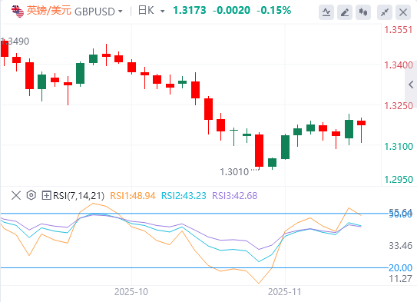Image resolution: width=417 pixels, height=302 pixels.
Task: Select the pencil drawing tool icon
Action: click(345, 12)
